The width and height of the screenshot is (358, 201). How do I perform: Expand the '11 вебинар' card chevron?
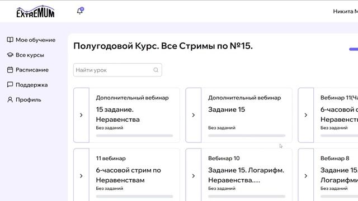tap(81, 176)
